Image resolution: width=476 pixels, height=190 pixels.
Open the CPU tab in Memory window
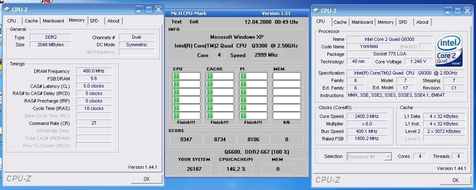(x=12, y=21)
